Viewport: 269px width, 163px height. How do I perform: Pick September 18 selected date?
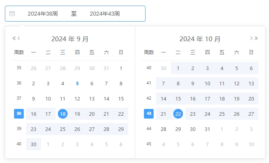pyautogui.click(x=63, y=114)
